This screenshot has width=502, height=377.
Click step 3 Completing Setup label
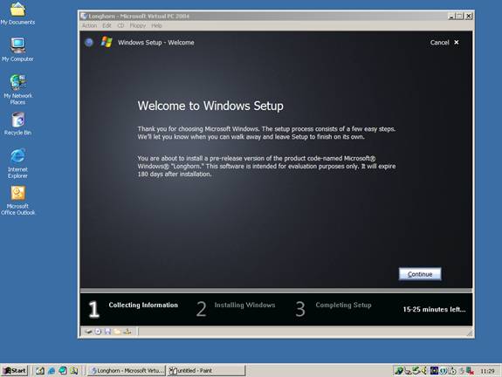coord(343,305)
